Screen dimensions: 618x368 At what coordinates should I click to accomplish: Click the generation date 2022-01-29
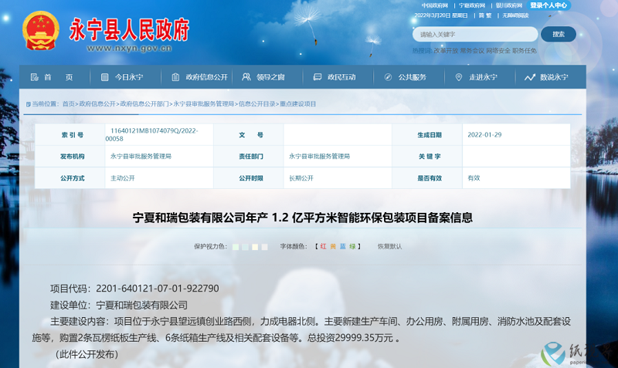(484, 134)
